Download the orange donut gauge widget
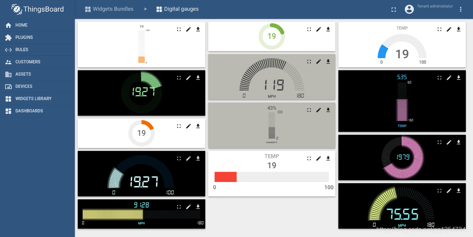Image resolution: width=473 pixels, height=237 pixels. [198, 126]
